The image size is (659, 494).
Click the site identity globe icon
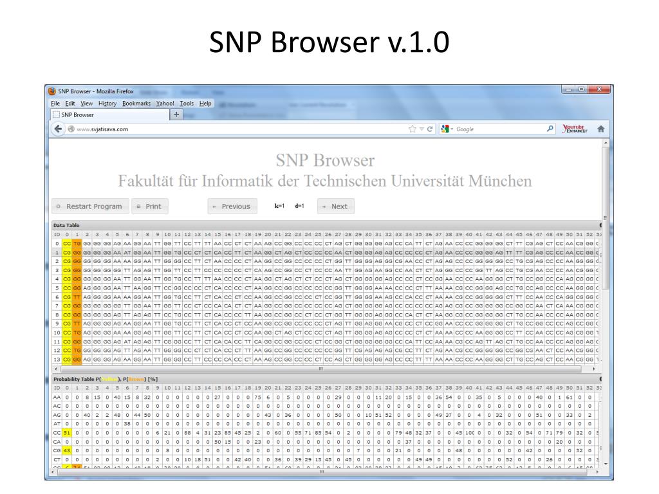click(x=71, y=129)
